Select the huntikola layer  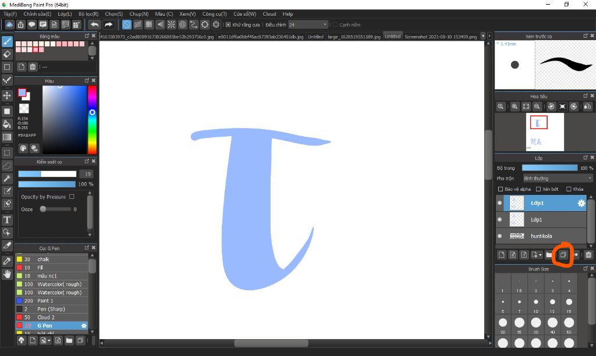coord(541,236)
